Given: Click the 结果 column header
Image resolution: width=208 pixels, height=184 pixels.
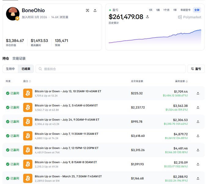Looking at the screenshot, I should tap(8, 81).
